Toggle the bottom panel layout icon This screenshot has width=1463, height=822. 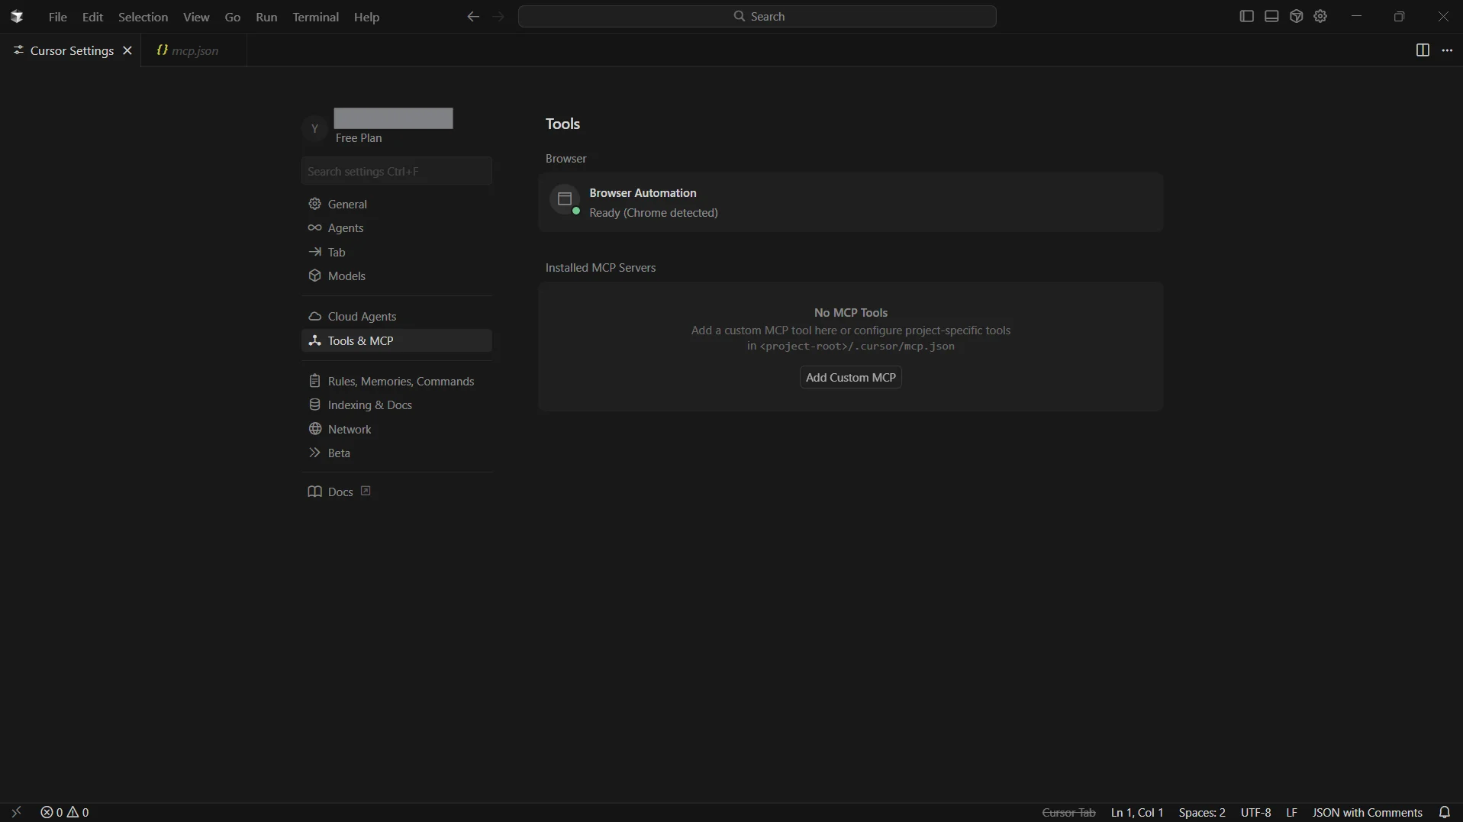click(1271, 16)
